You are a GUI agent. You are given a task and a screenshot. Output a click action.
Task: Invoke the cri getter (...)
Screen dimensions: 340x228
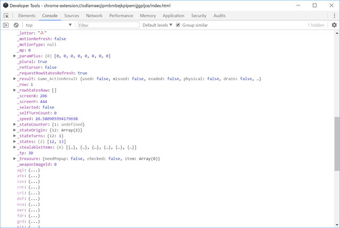[34, 193]
